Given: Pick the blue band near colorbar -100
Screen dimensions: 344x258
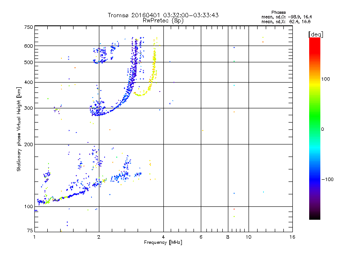Looking at the screenshot, I should (315, 179).
